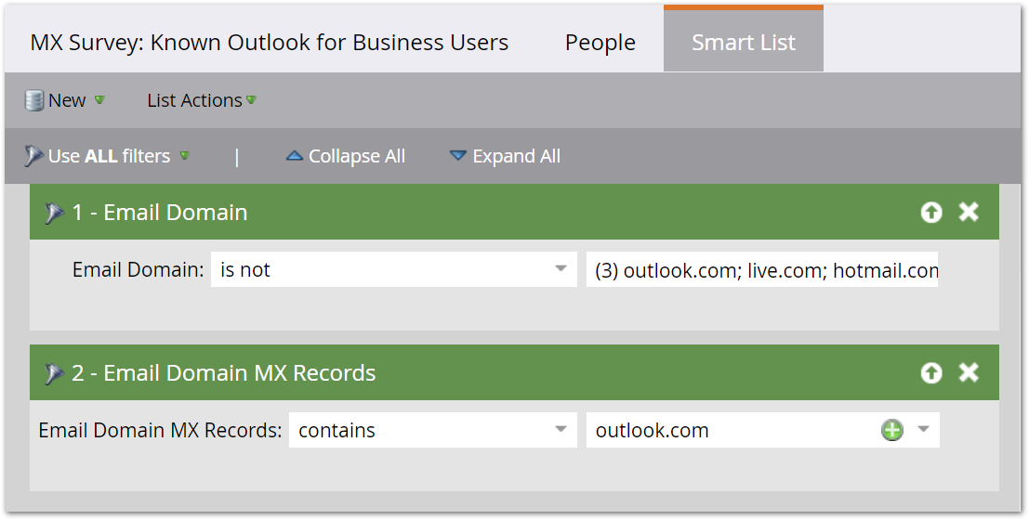Screen dimensions: 1029x520
Task: Open the New dropdown arrow
Action: point(99,100)
